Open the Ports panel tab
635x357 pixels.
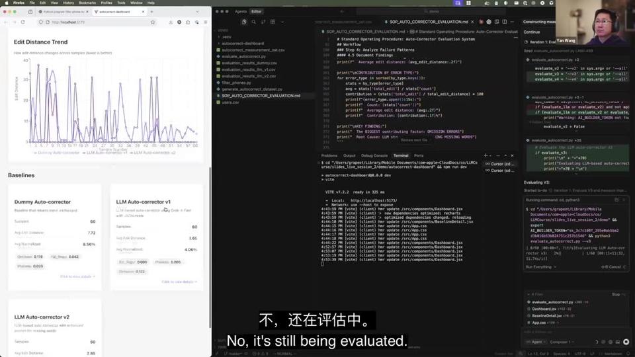point(419,155)
